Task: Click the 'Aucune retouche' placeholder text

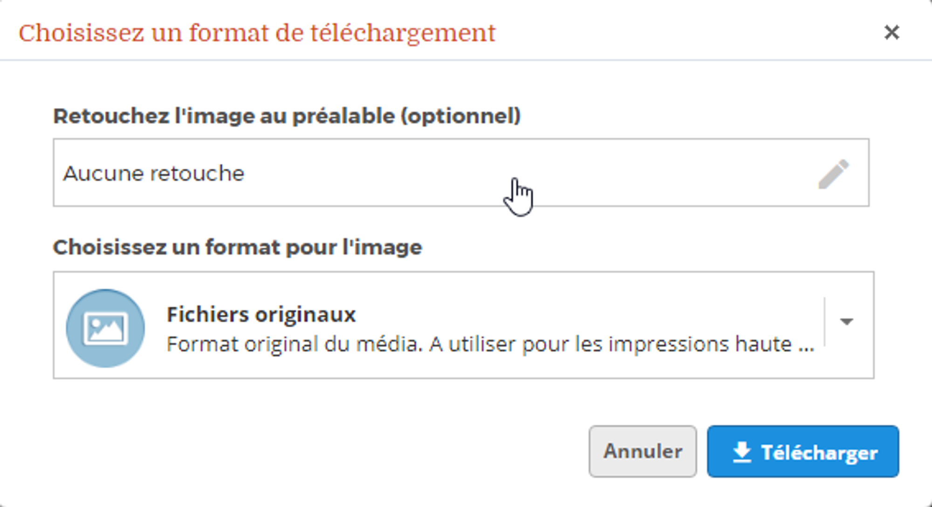Action: tap(154, 173)
